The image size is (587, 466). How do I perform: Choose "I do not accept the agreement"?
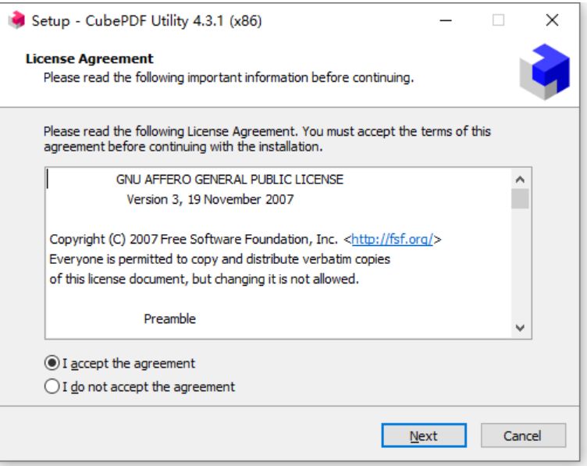click(x=52, y=386)
